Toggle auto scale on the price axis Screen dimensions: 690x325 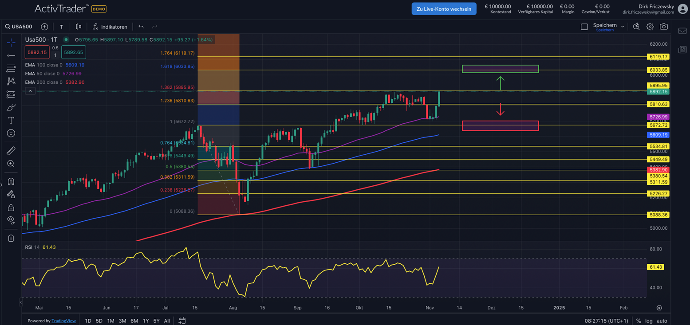click(x=661, y=321)
